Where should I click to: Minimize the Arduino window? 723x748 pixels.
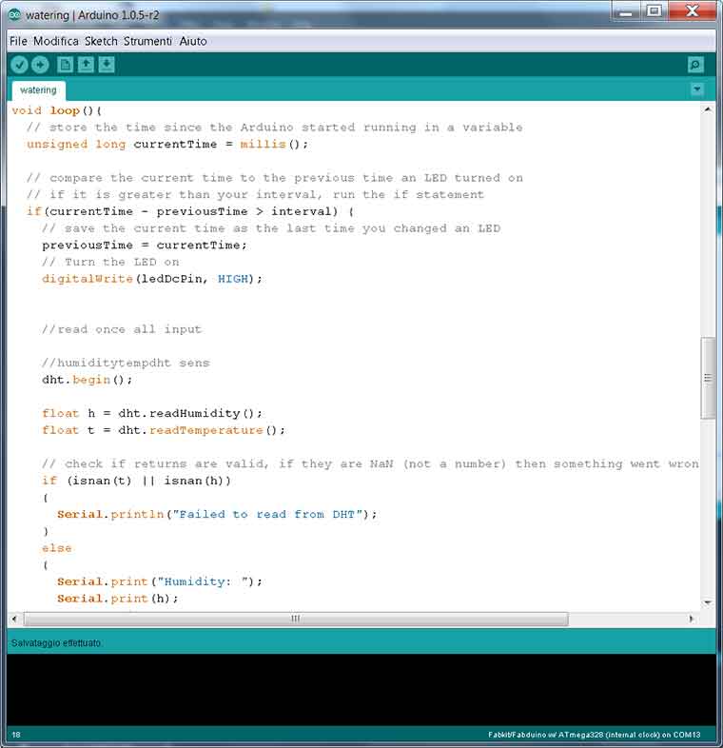(x=626, y=11)
